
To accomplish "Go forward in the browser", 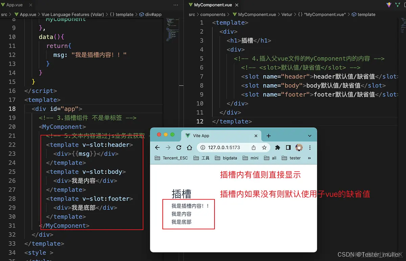I will click(x=168, y=148).
